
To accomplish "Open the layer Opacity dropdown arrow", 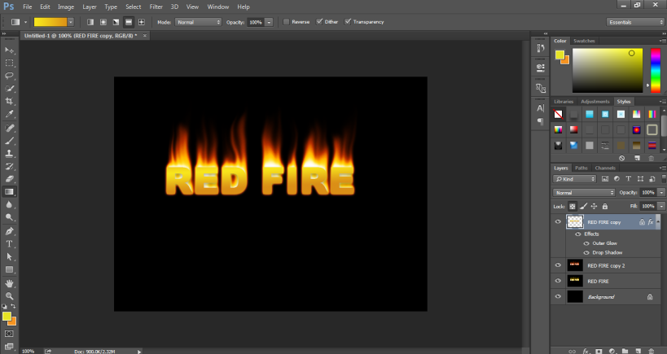I will click(661, 193).
